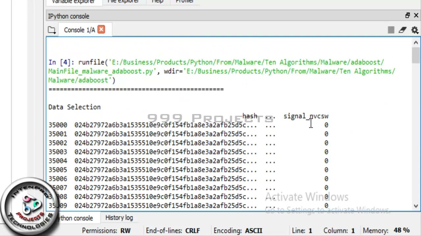Click the console scrollbar down arrow
421x236 pixels.
(416, 206)
